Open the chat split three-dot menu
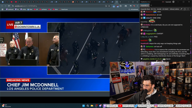 click(x=188, y=9)
